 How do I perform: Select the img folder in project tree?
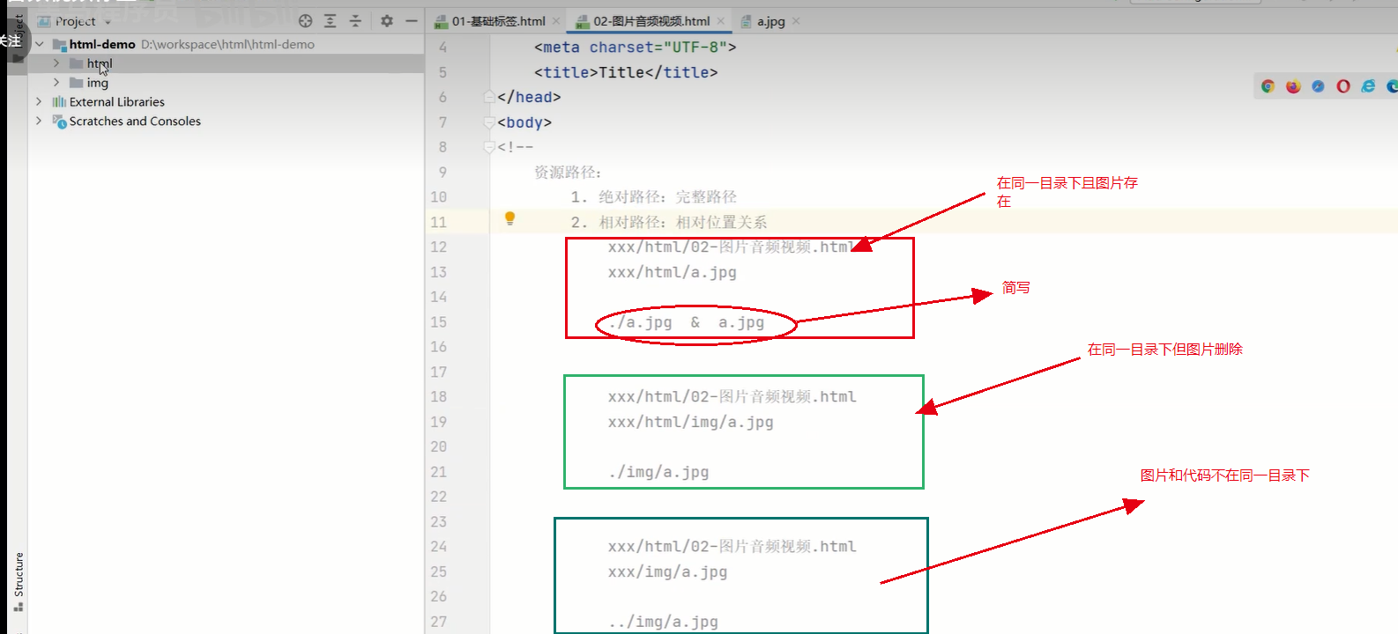[x=97, y=83]
